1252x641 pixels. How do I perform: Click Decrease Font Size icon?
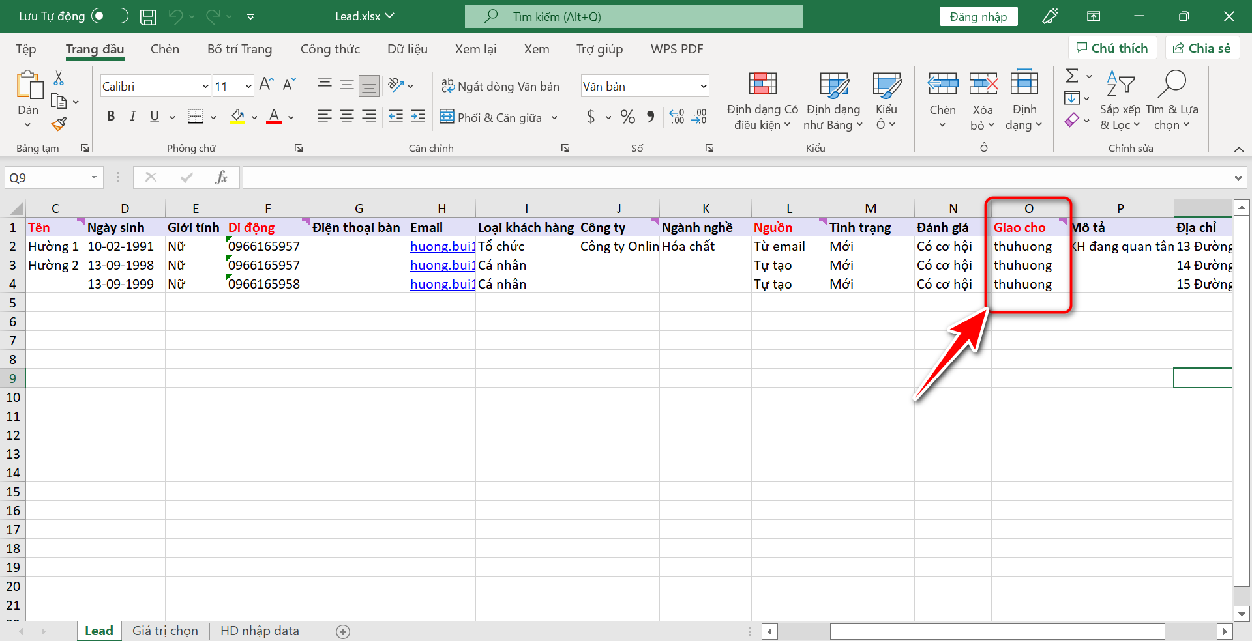289,85
